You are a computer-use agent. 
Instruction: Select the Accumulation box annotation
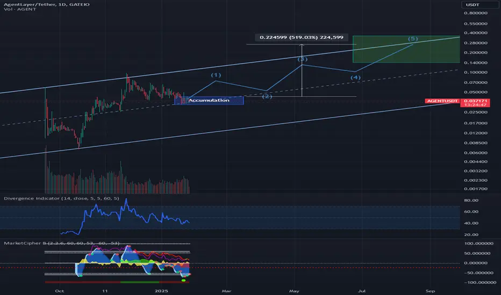click(x=209, y=100)
